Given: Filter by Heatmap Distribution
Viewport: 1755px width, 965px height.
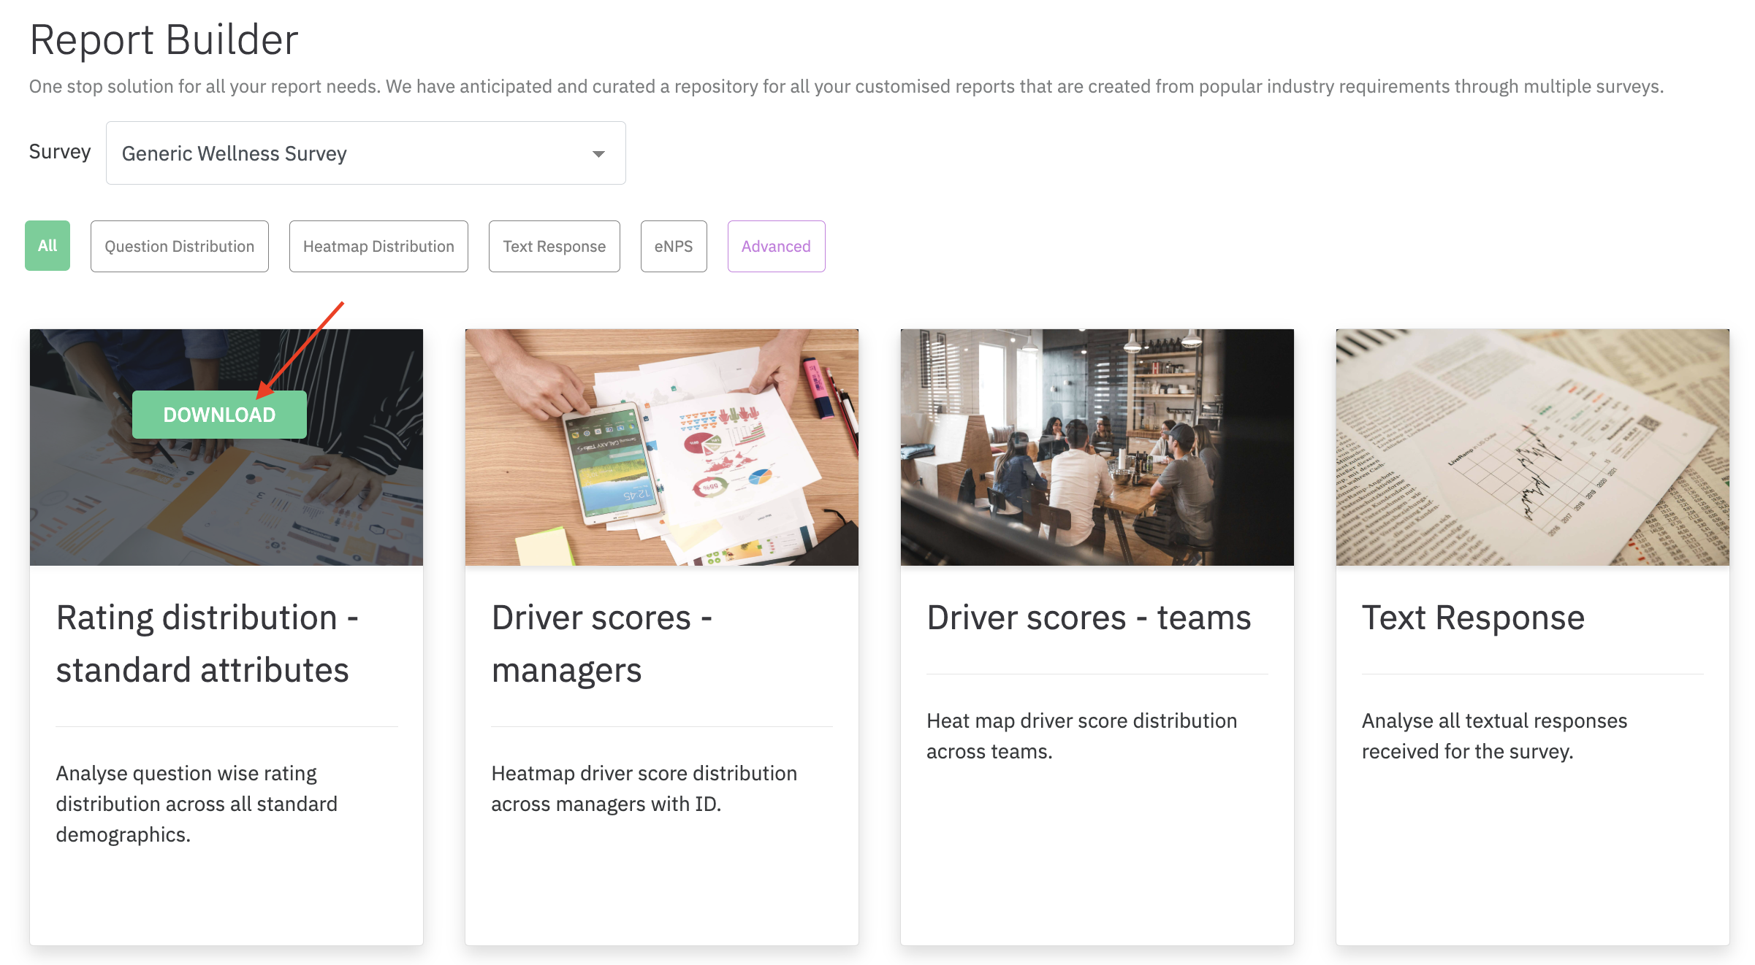Looking at the screenshot, I should pyautogui.click(x=378, y=247).
